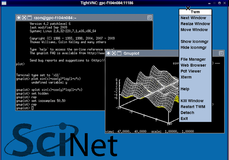Choose Next Window in the Twm menu
Image resolution: width=229 pixels, height=160 pixels.
coord(195,18)
